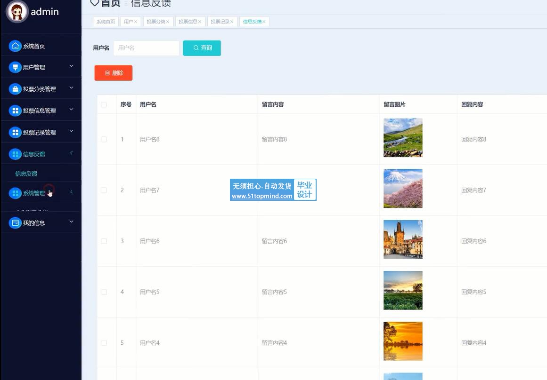Click the 用户管理 sidebar icon
This screenshot has width=547, height=380.
(15, 67)
